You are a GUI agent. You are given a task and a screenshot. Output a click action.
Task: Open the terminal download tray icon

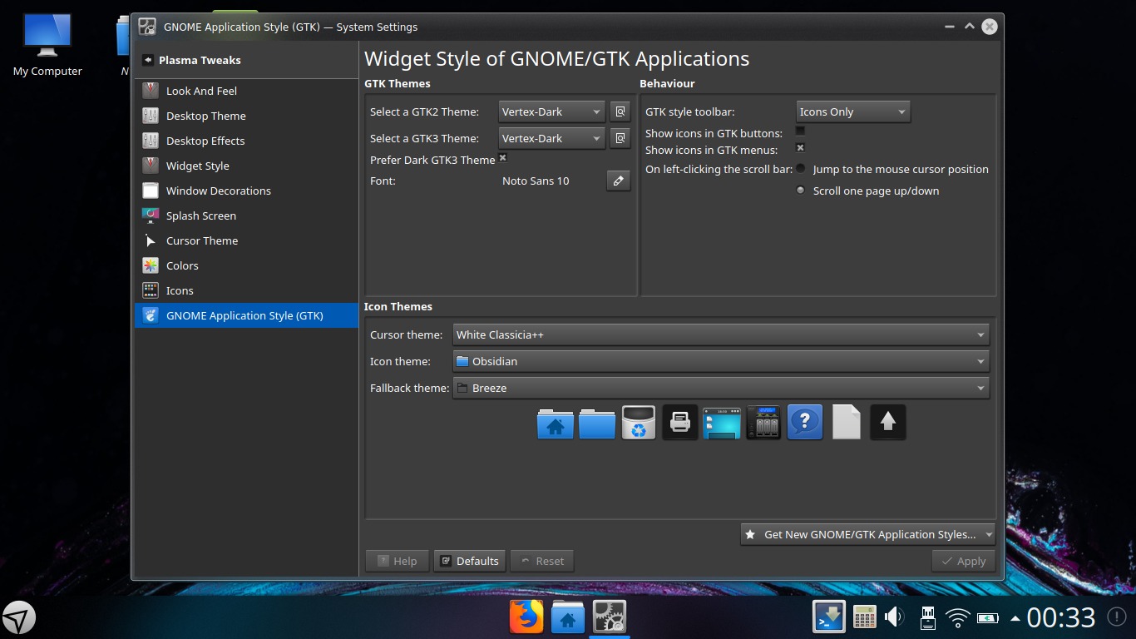coord(829,617)
